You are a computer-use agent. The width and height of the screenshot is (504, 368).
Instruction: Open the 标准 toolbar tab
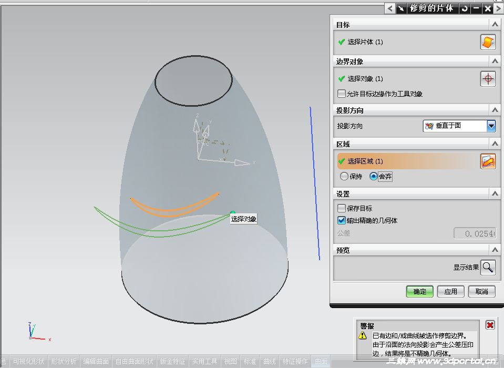click(x=250, y=362)
